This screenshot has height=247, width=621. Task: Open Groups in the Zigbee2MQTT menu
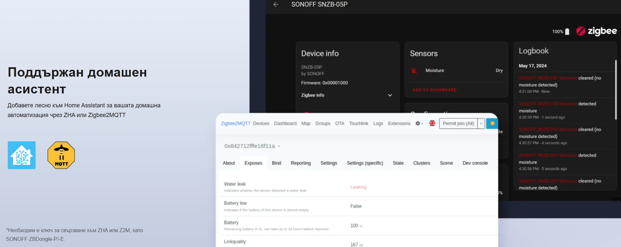click(323, 124)
